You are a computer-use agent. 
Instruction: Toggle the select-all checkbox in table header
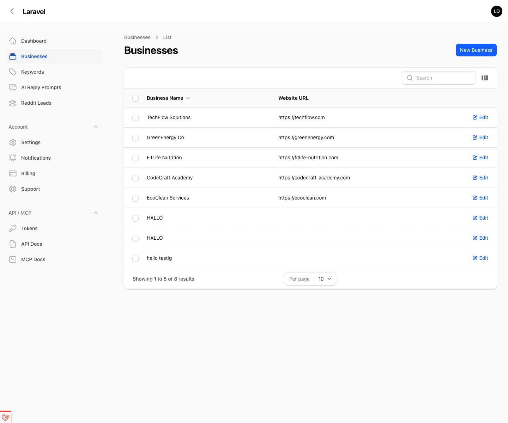pyautogui.click(x=135, y=98)
